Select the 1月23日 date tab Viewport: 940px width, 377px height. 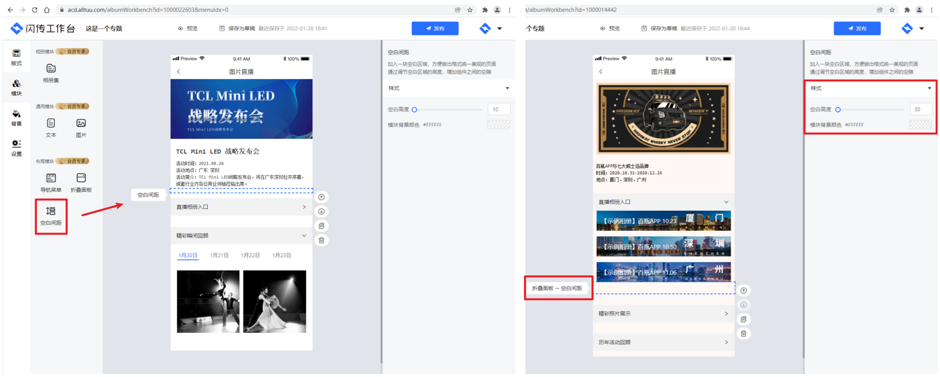(x=282, y=255)
